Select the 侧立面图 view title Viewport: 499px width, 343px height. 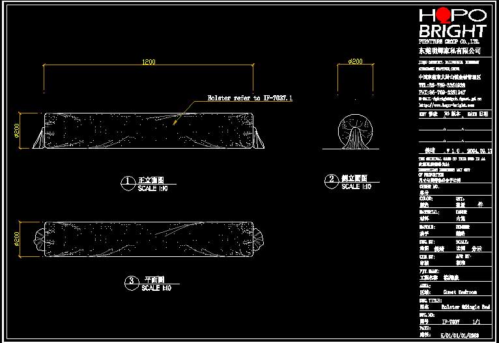[354, 179]
